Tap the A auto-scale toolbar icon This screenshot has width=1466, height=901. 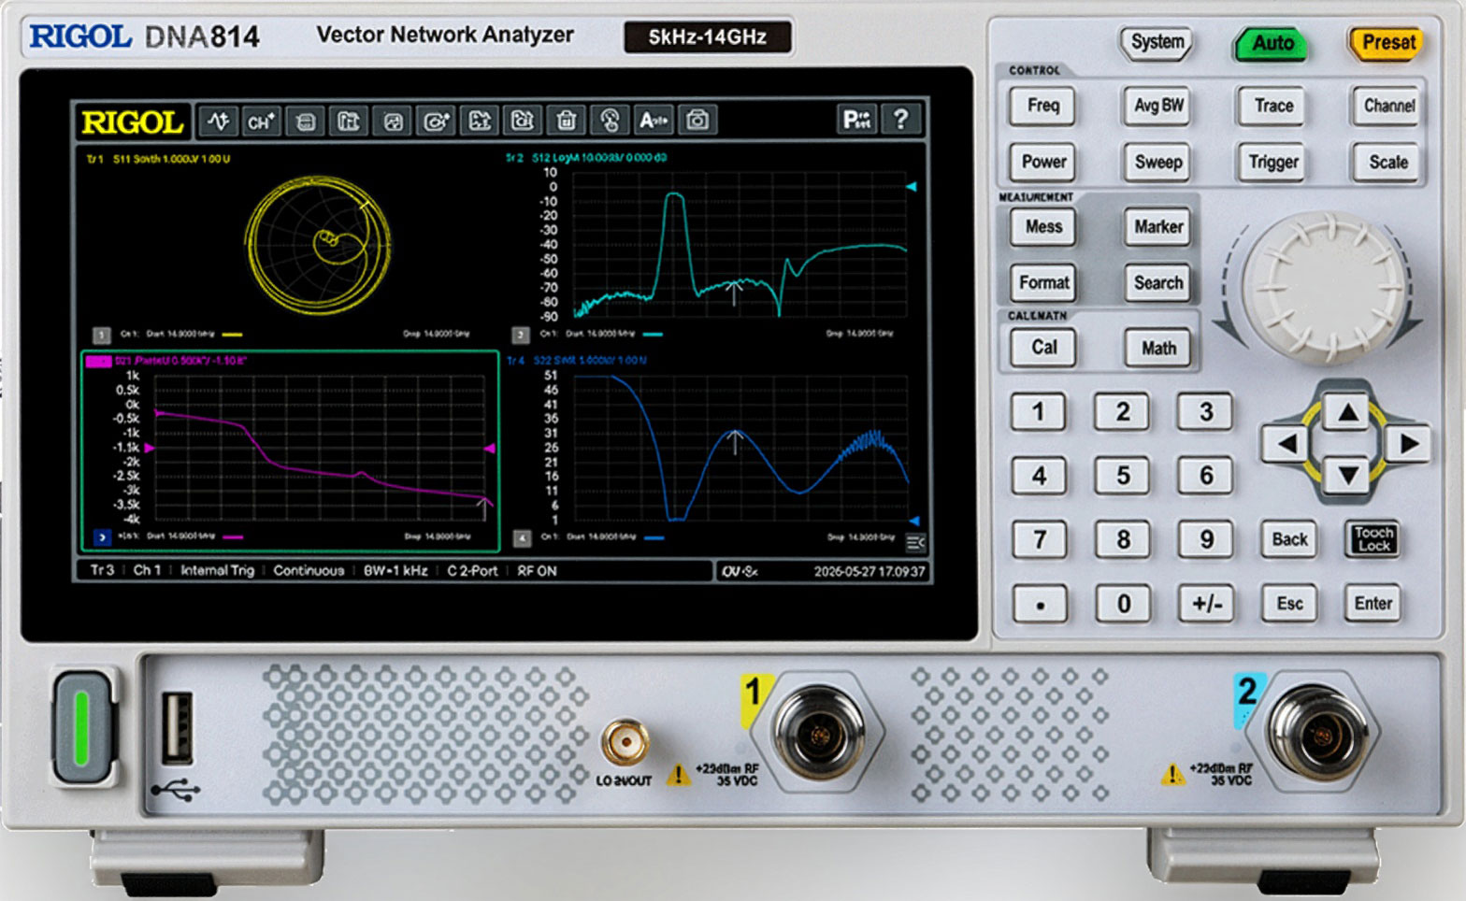click(x=654, y=121)
